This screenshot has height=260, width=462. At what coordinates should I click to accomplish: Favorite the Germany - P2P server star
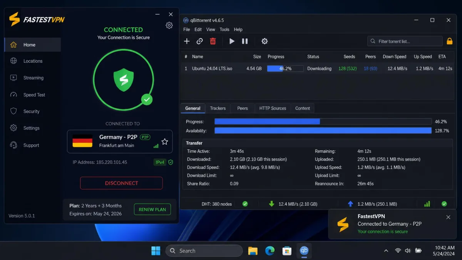tap(165, 142)
